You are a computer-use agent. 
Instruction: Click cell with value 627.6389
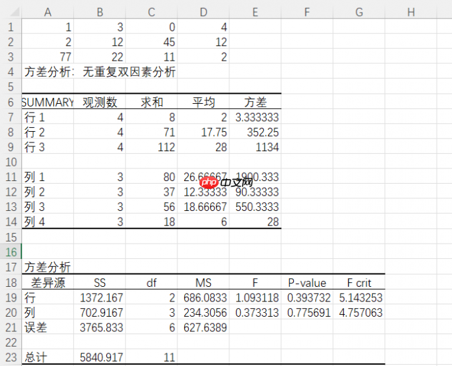click(203, 327)
